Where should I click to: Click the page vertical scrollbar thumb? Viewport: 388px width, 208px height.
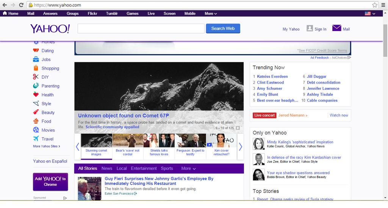(x=385, y=40)
